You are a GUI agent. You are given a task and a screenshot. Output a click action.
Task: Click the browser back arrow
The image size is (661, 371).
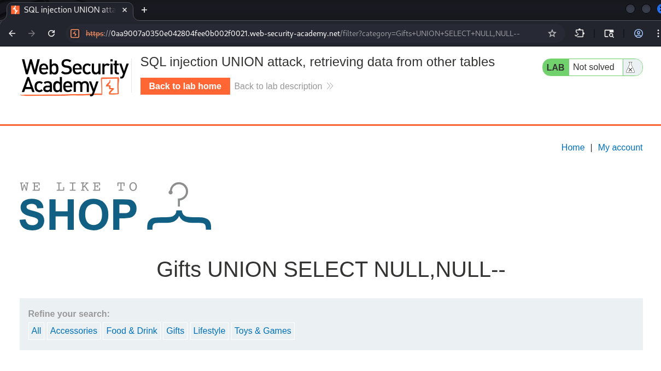pyautogui.click(x=12, y=33)
